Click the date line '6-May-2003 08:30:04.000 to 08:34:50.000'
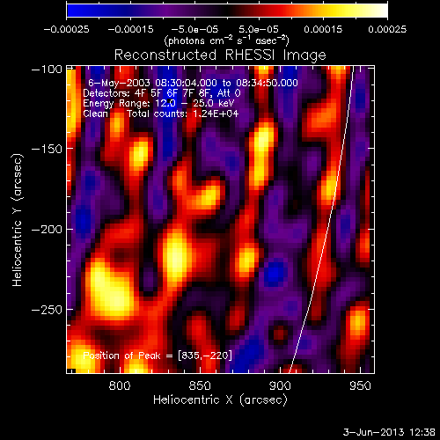Screen dimensions: 440x440 click(x=193, y=83)
